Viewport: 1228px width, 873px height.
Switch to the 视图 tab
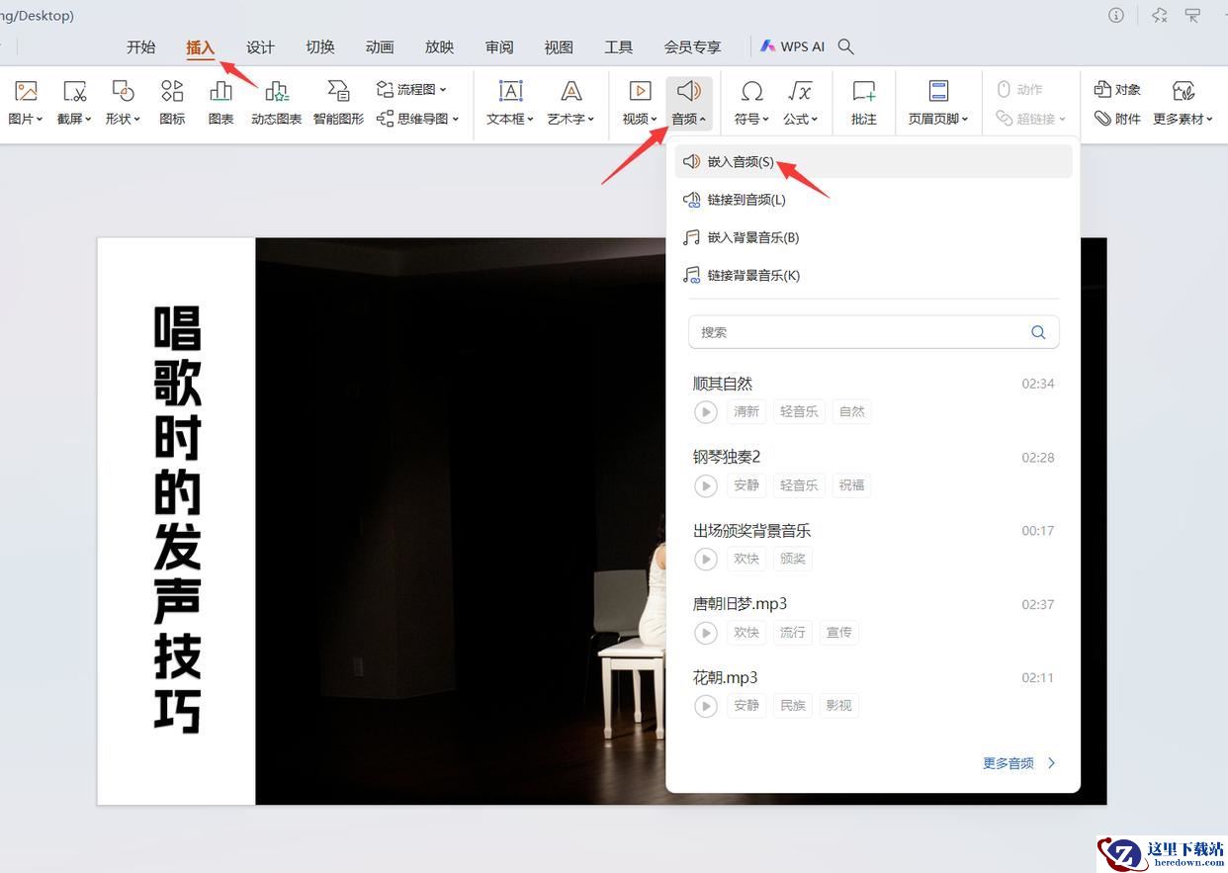pyautogui.click(x=559, y=46)
